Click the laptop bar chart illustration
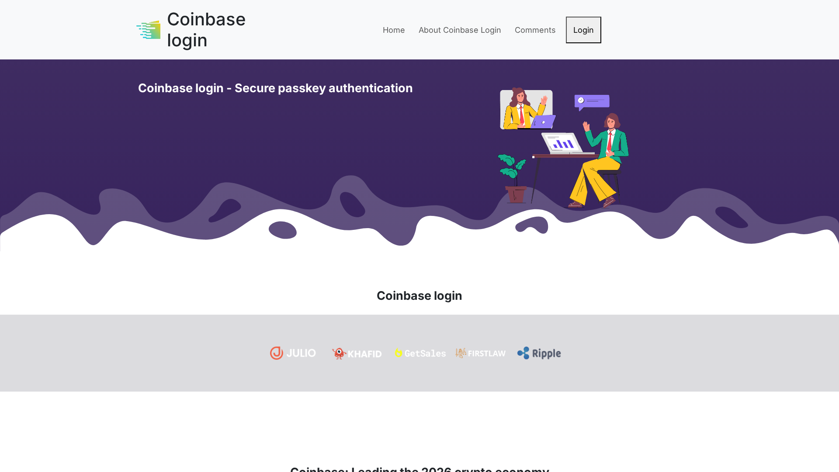 (x=561, y=143)
